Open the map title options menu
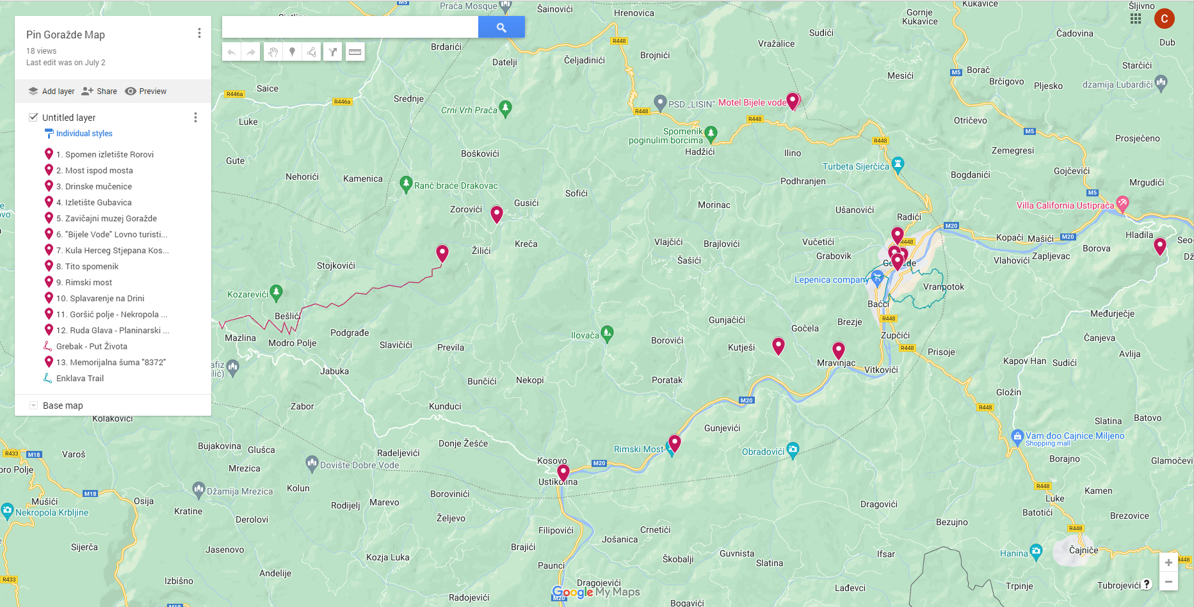The height and width of the screenshot is (607, 1194). pyautogui.click(x=199, y=33)
